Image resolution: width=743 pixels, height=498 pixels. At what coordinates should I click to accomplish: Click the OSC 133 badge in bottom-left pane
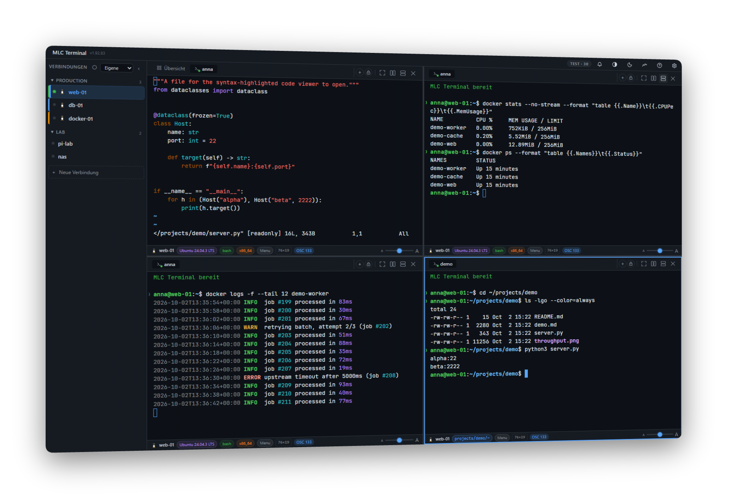click(x=304, y=442)
